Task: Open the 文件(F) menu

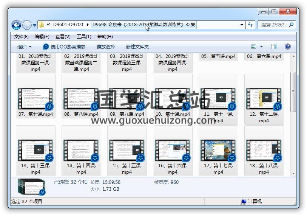Action: [22, 36]
